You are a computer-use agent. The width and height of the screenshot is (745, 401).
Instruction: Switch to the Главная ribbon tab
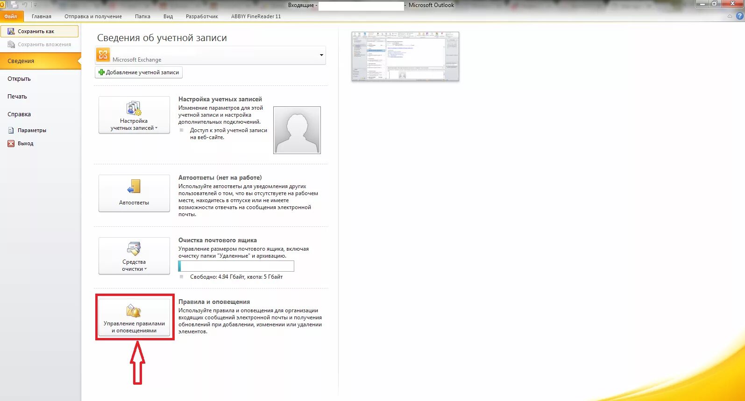(42, 16)
